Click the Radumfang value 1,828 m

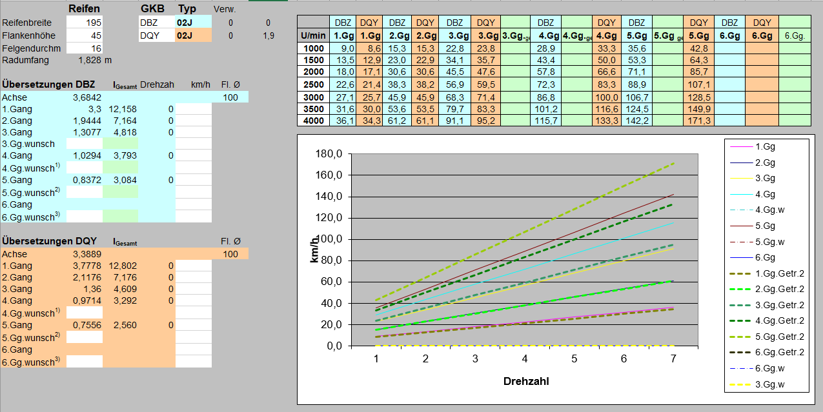click(94, 60)
